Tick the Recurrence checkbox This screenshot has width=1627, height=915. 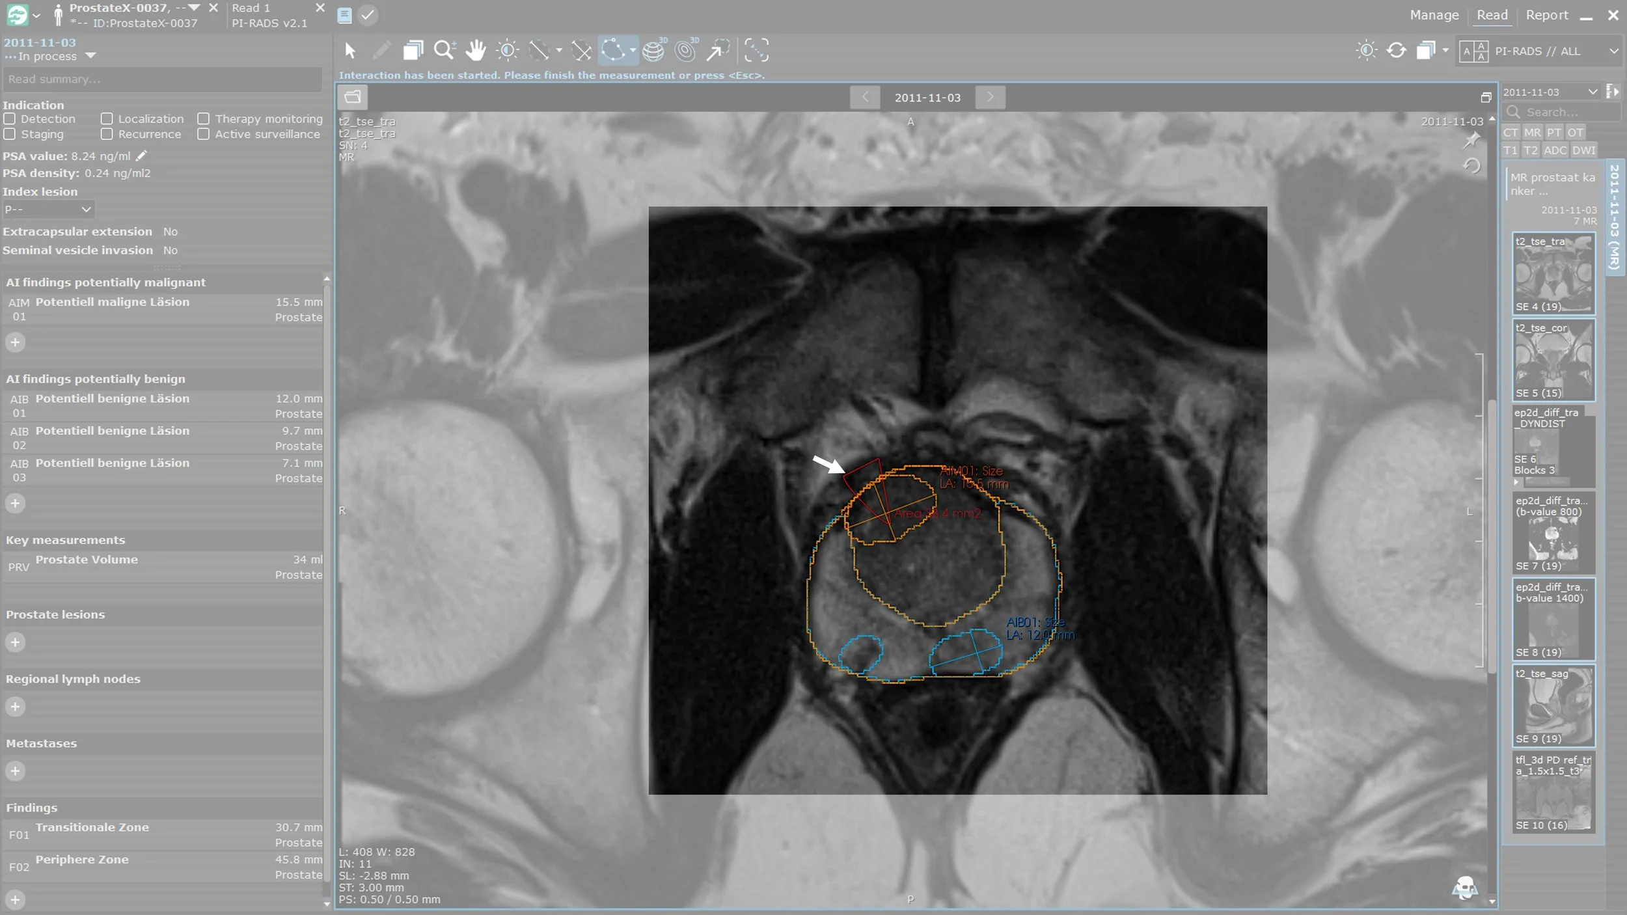pyautogui.click(x=107, y=134)
